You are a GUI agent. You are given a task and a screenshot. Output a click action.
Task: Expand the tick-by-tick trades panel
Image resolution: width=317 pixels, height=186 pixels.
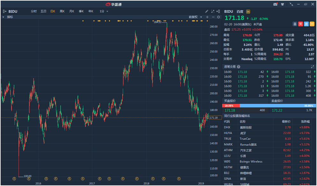pos(312,67)
